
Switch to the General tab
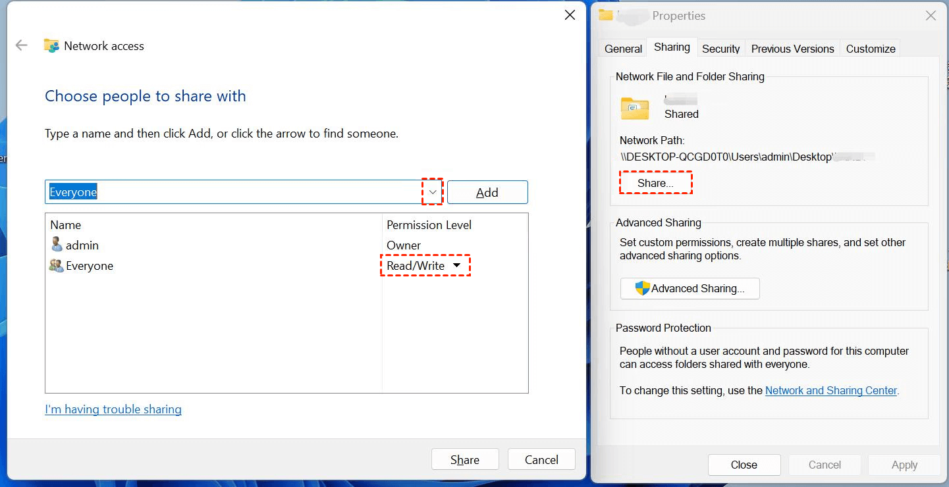coord(623,49)
